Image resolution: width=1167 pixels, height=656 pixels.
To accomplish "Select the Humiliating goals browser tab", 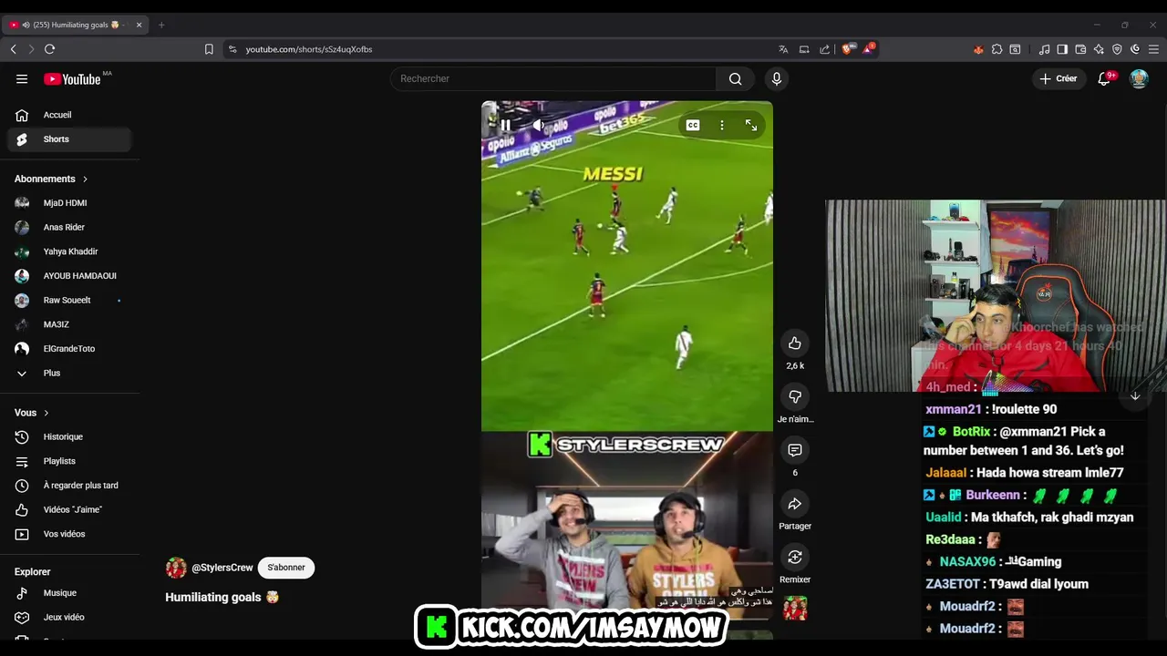I will click(75, 25).
